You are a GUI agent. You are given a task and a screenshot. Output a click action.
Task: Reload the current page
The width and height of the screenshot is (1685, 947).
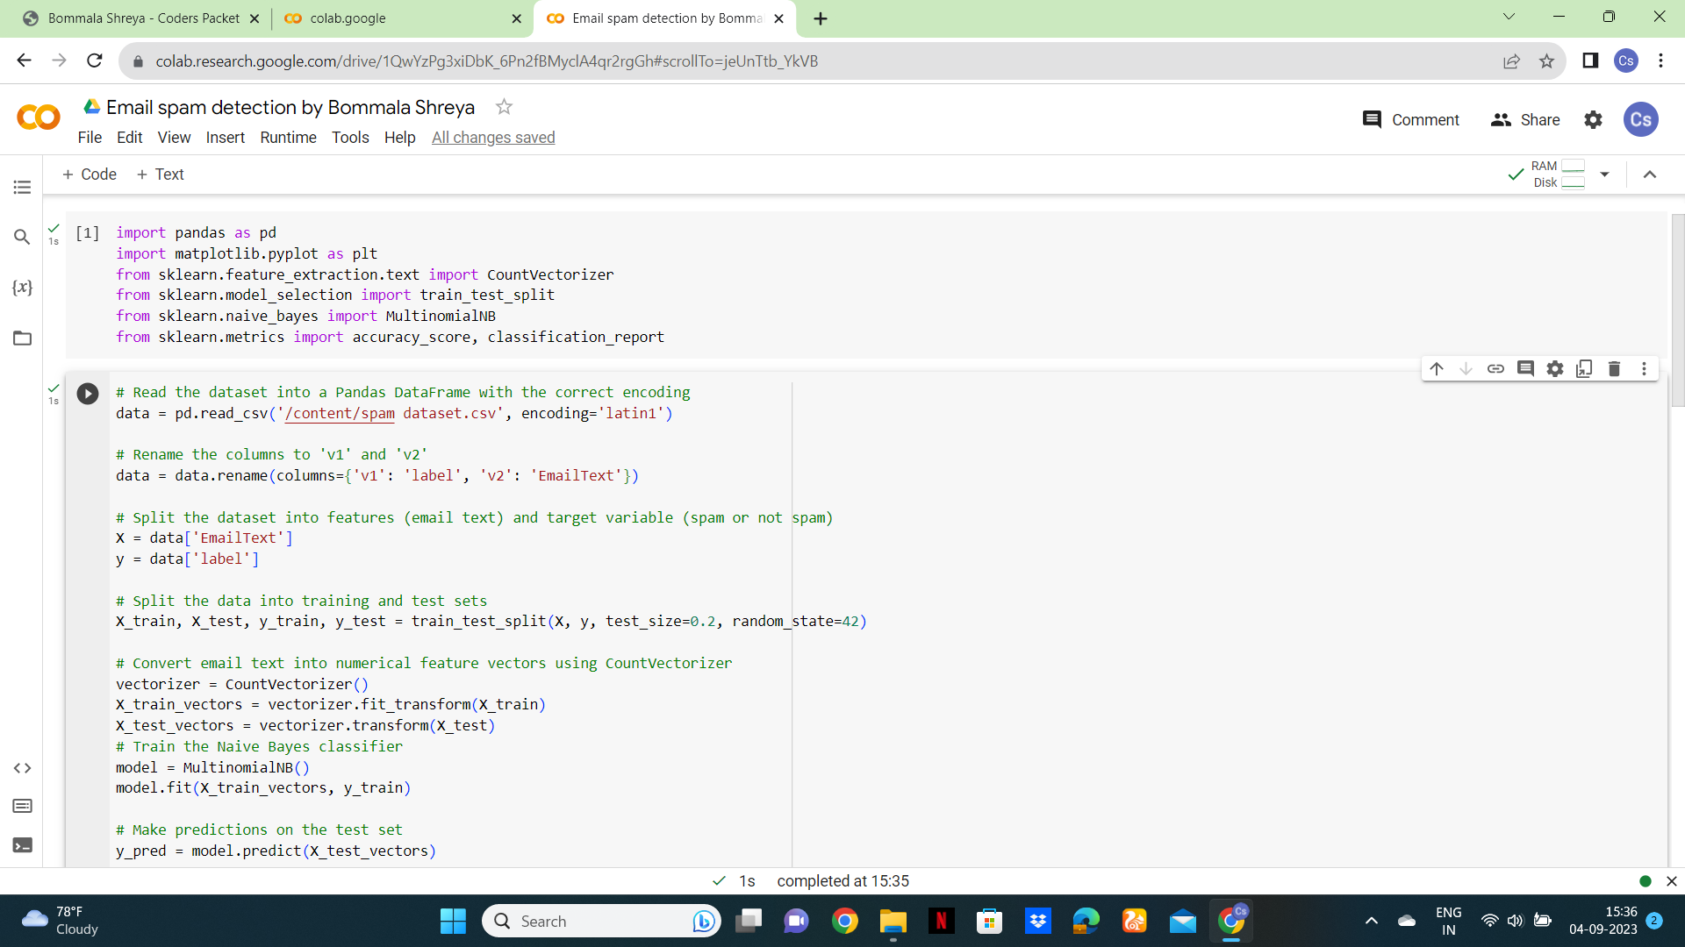95,61
